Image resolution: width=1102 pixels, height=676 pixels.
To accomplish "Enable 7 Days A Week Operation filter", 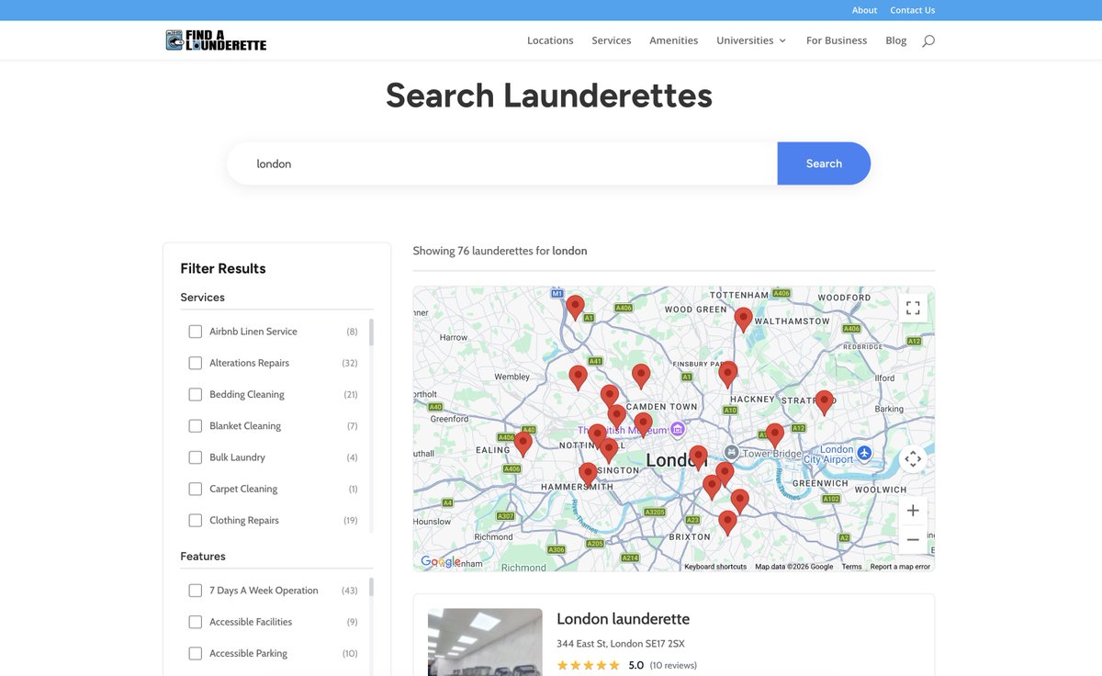I will point(195,591).
